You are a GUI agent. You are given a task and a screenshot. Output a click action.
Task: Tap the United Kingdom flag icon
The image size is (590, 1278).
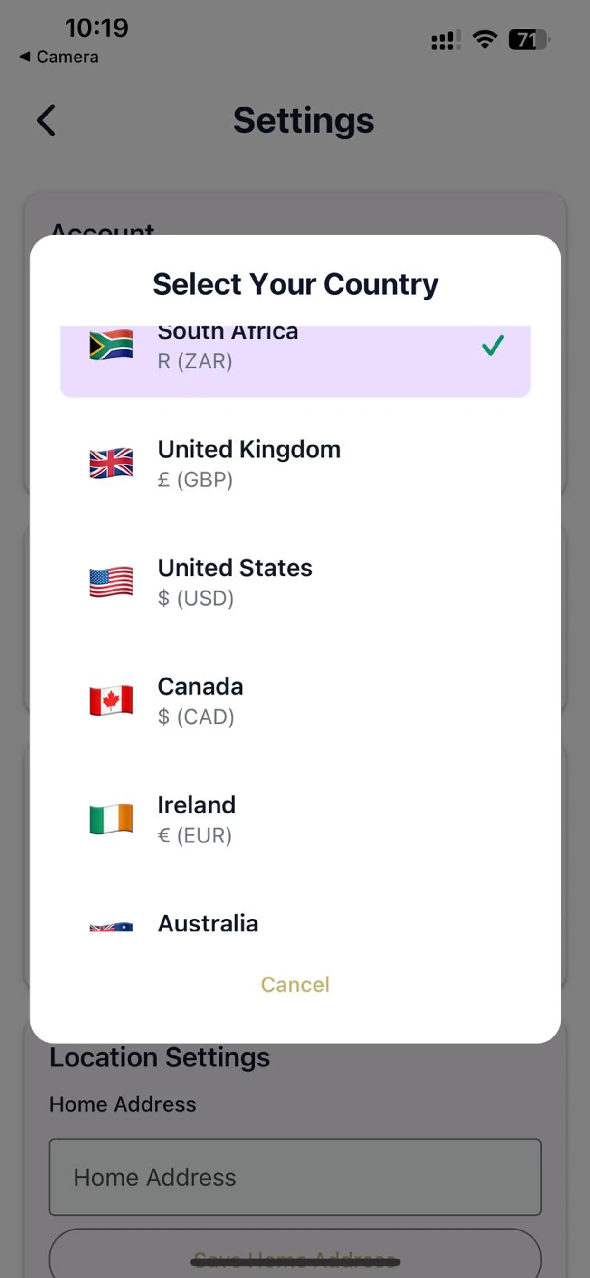coord(111,464)
